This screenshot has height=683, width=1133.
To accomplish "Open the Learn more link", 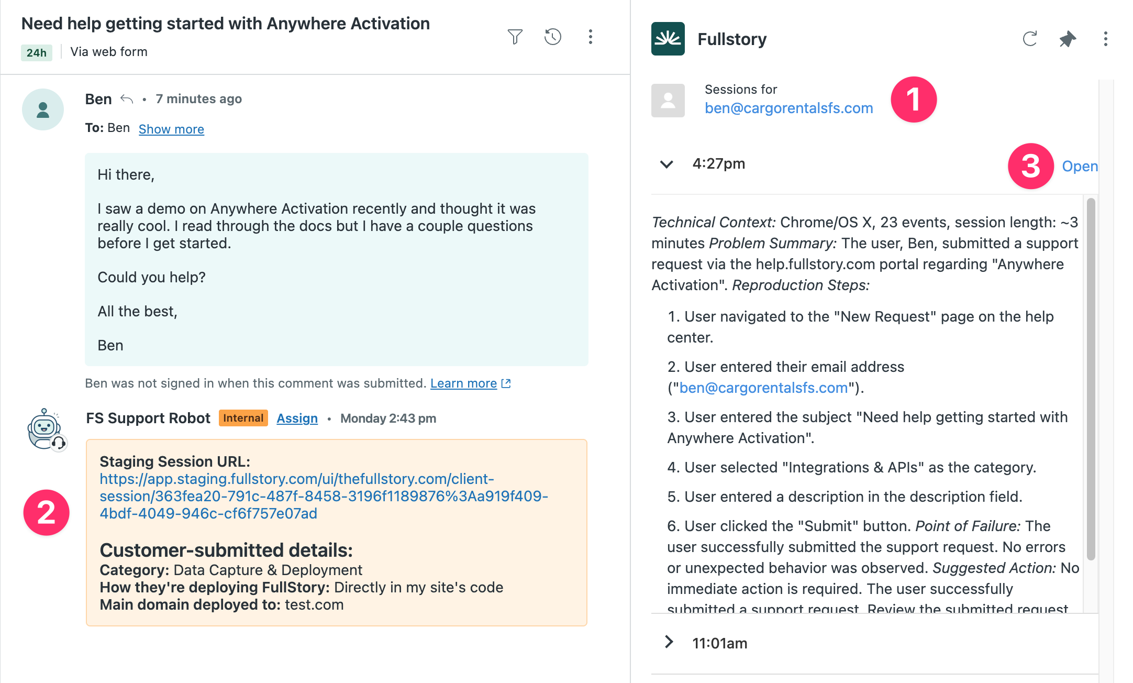I will tap(463, 383).
